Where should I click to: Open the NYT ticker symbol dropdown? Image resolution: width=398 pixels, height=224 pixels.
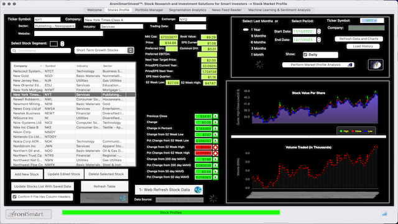pyautogui.click(x=372, y=21)
